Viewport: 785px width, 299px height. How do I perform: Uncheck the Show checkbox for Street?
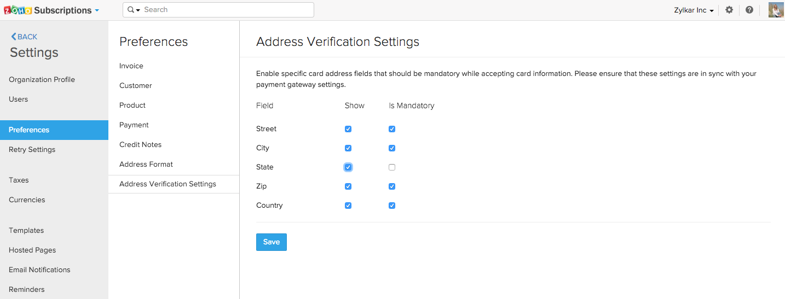click(348, 129)
